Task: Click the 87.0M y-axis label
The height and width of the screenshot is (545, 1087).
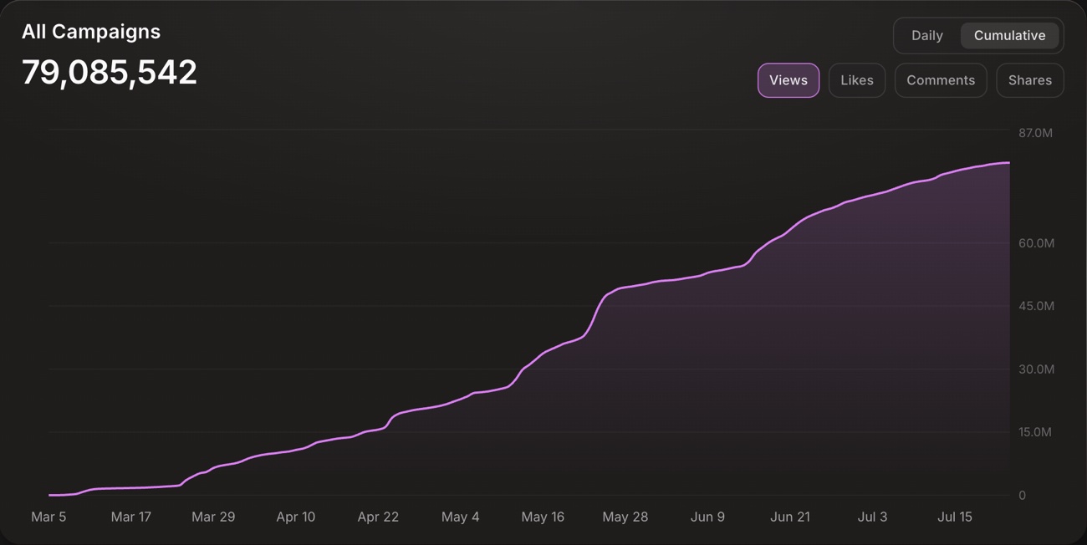Action: (x=1035, y=133)
